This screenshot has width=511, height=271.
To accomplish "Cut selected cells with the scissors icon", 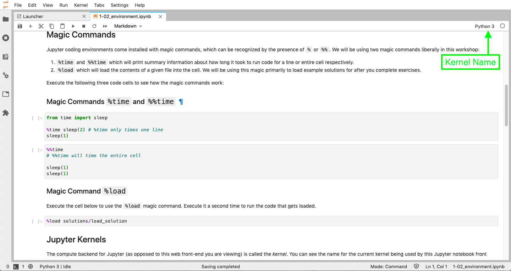I will pos(41,26).
